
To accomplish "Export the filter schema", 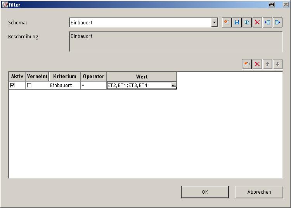I will [x=278, y=22].
